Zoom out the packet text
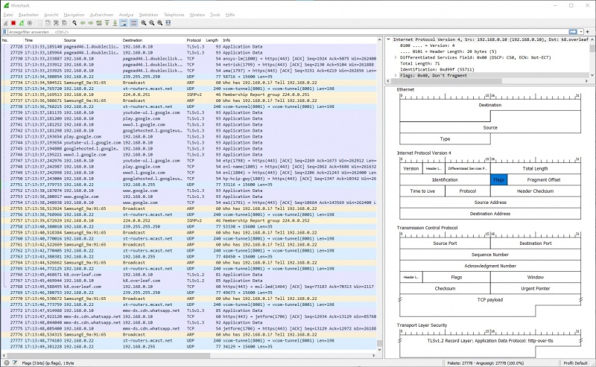The image size is (596, 367). pyautogui.click(x=152, y=23)
